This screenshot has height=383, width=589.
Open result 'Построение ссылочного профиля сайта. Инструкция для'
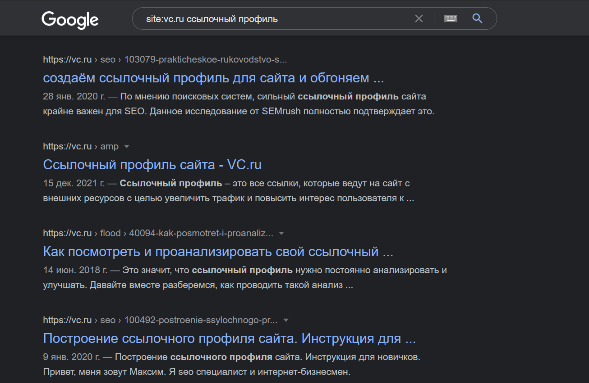[x=229, y=338]
